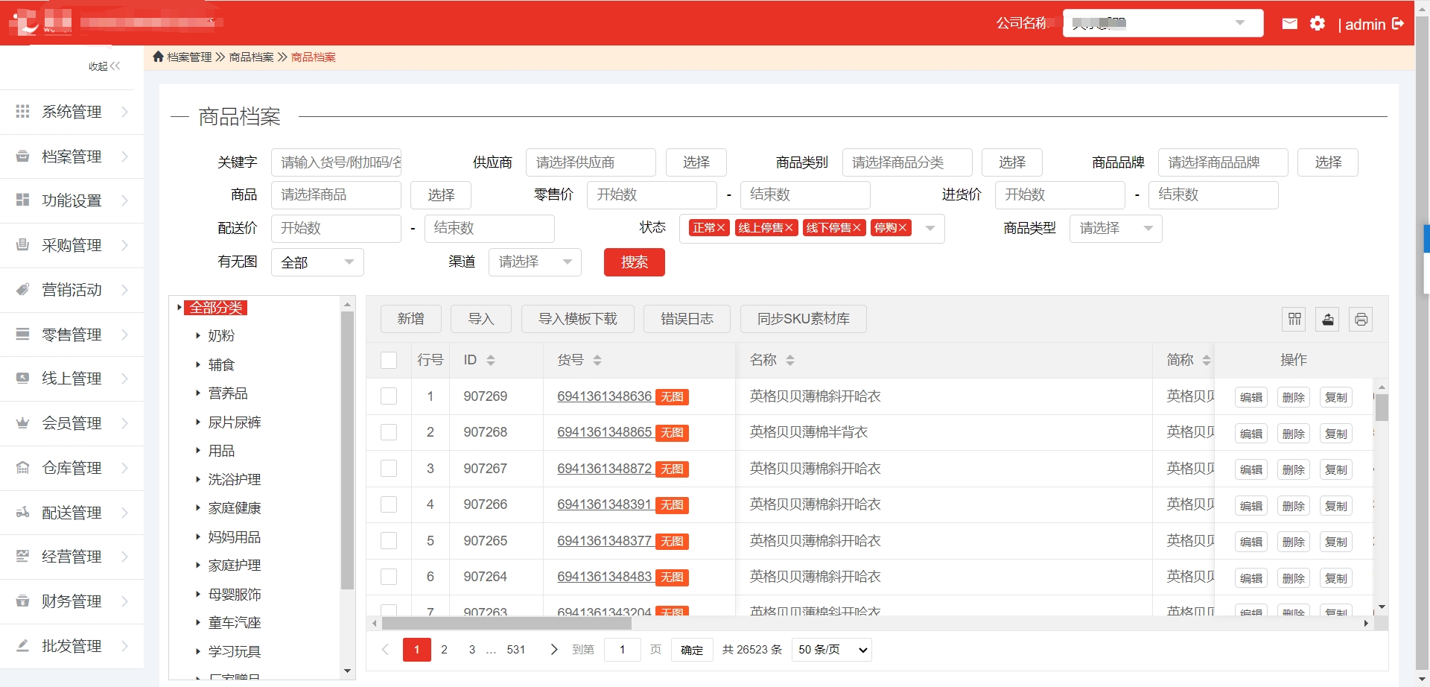1430x687 pixels.
Task: Check the row for ID 907265
Action: [x=389, y=541]
